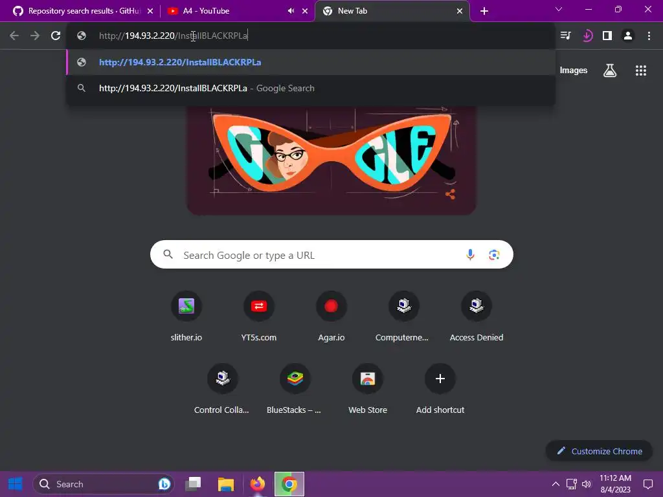Share the Google Doodle
663x497 pixels.
451,194
